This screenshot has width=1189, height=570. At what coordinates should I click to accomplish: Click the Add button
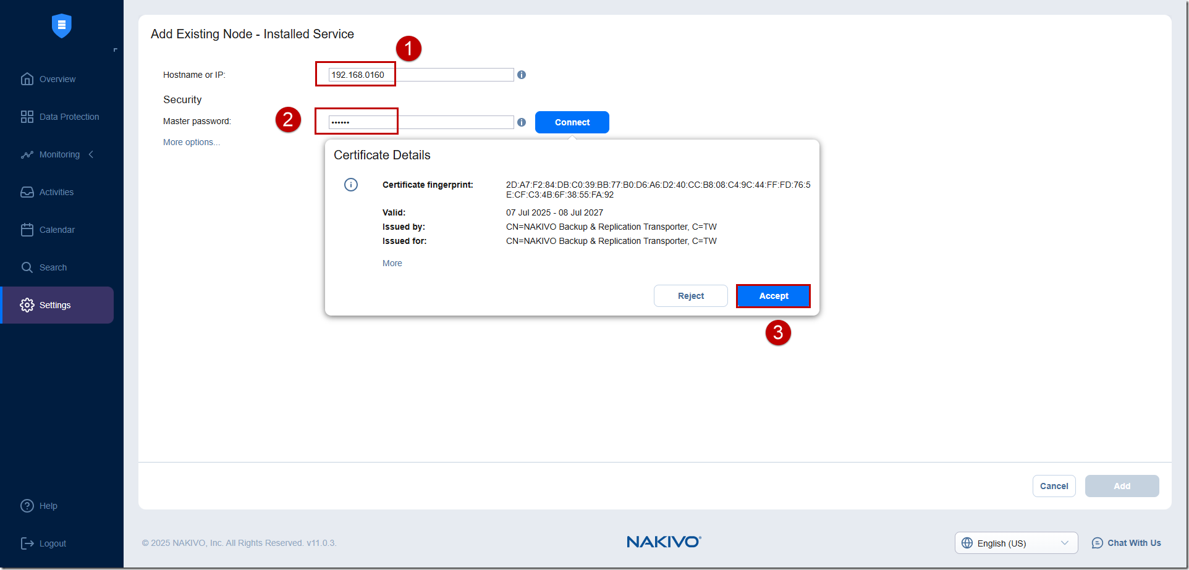[x=1122, y=486]
